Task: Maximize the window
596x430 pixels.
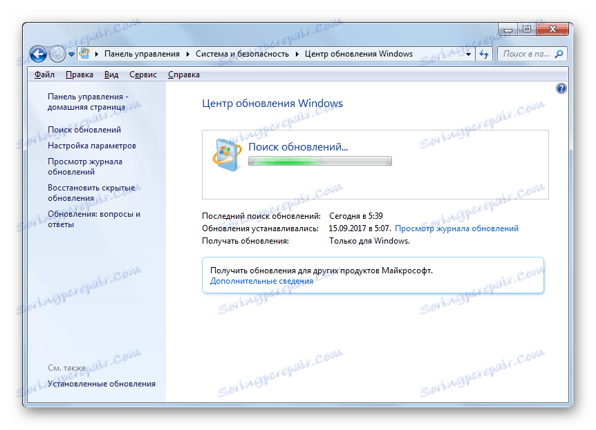Action: (527, 29)
